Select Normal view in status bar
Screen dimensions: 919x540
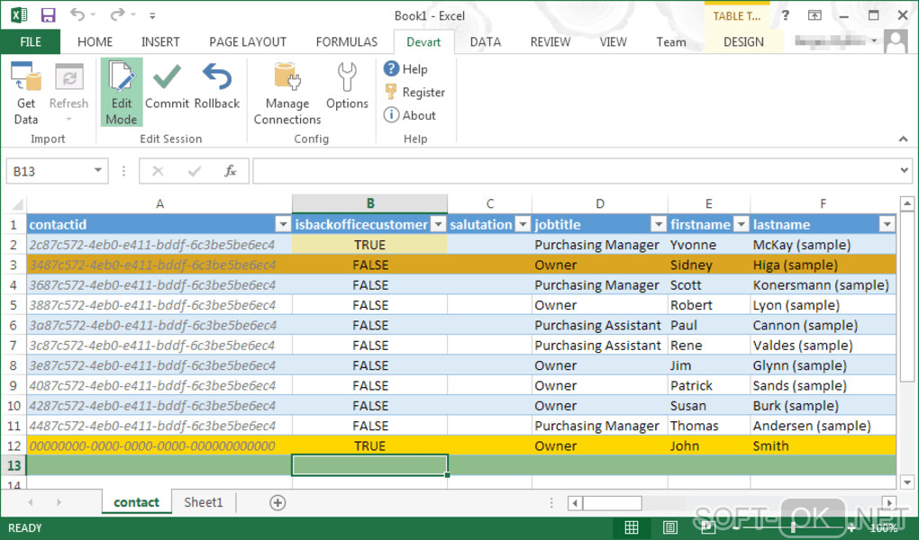coord(632,527)
